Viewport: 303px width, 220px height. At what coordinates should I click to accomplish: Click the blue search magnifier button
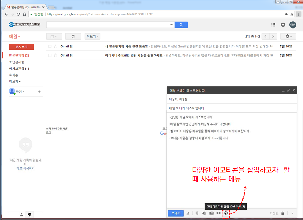click(x=181, y=25)
